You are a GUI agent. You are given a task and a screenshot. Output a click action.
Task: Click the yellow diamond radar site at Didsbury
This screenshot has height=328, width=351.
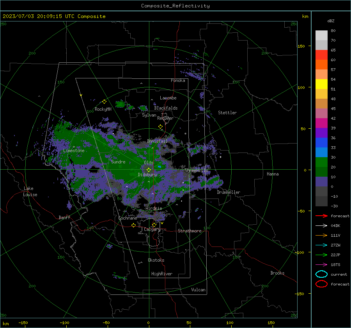[149, 170]
